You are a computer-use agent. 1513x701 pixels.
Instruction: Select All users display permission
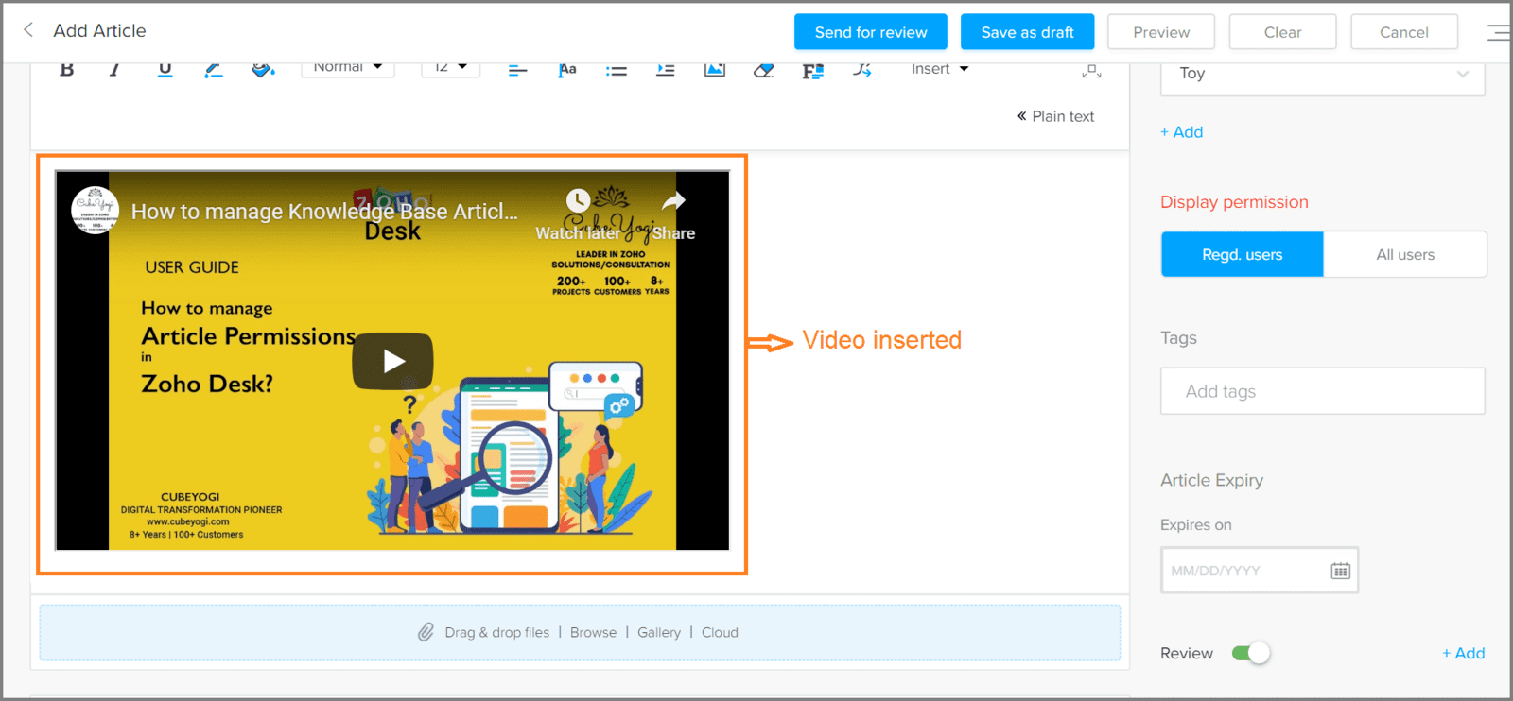pos(1405,254)
